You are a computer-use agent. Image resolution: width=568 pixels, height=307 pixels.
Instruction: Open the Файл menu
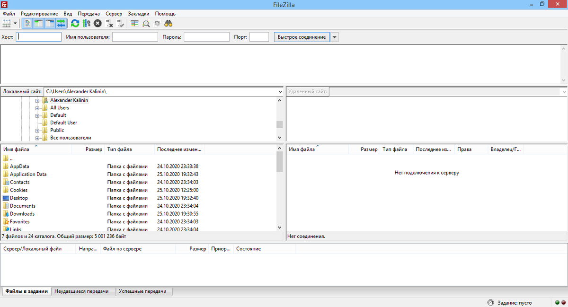[x=9, y=14]
